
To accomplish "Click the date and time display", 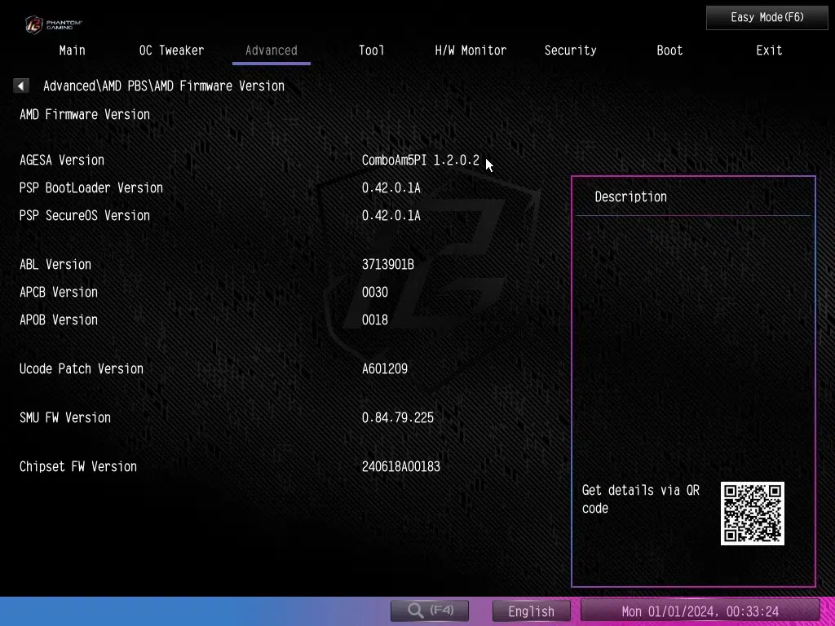I will click(700, 611).
